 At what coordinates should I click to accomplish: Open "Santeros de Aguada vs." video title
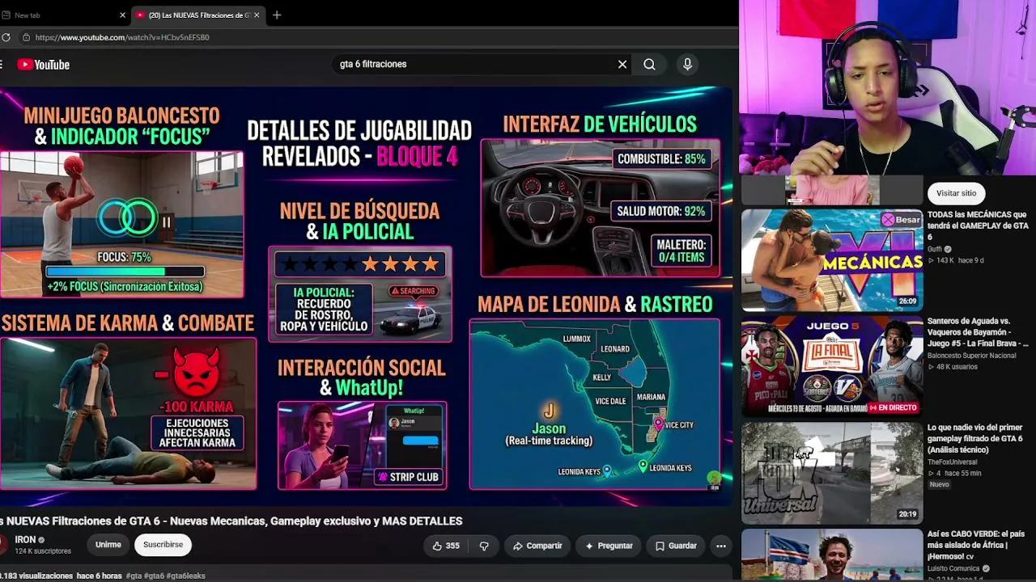(978, 332)
